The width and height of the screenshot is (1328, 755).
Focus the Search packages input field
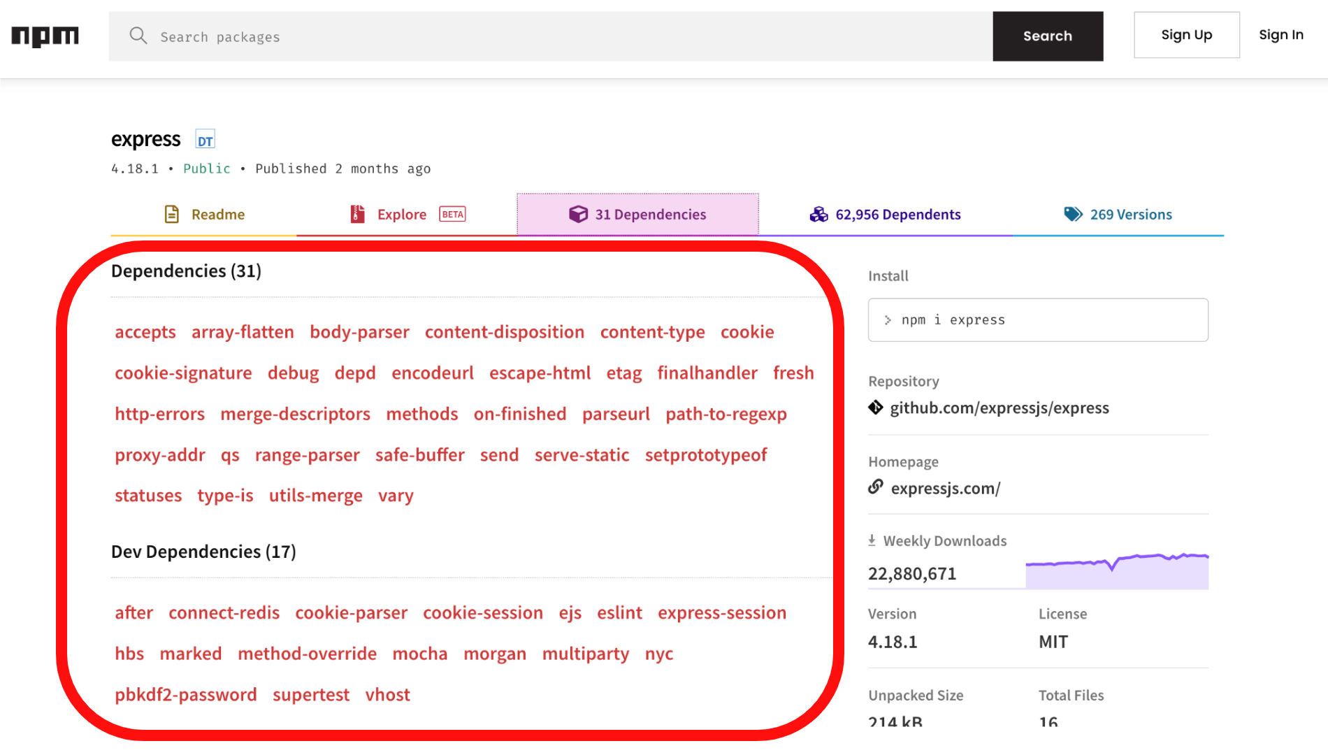click(x=551, y=36)
